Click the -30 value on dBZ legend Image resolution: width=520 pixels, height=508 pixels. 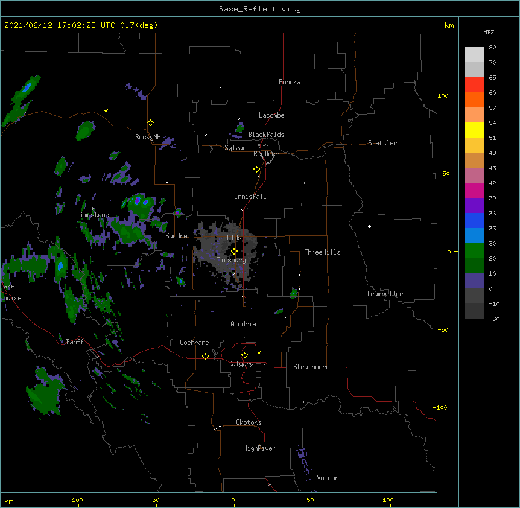coord(494,319)
